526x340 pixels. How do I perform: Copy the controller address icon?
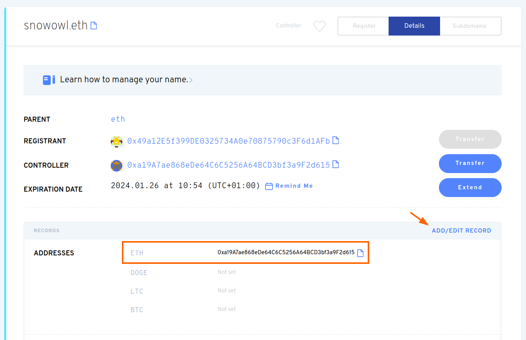(336, 165)
